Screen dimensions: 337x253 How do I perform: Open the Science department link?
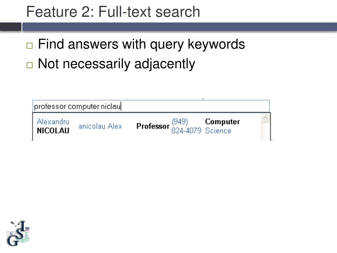(x=218, y=130)
